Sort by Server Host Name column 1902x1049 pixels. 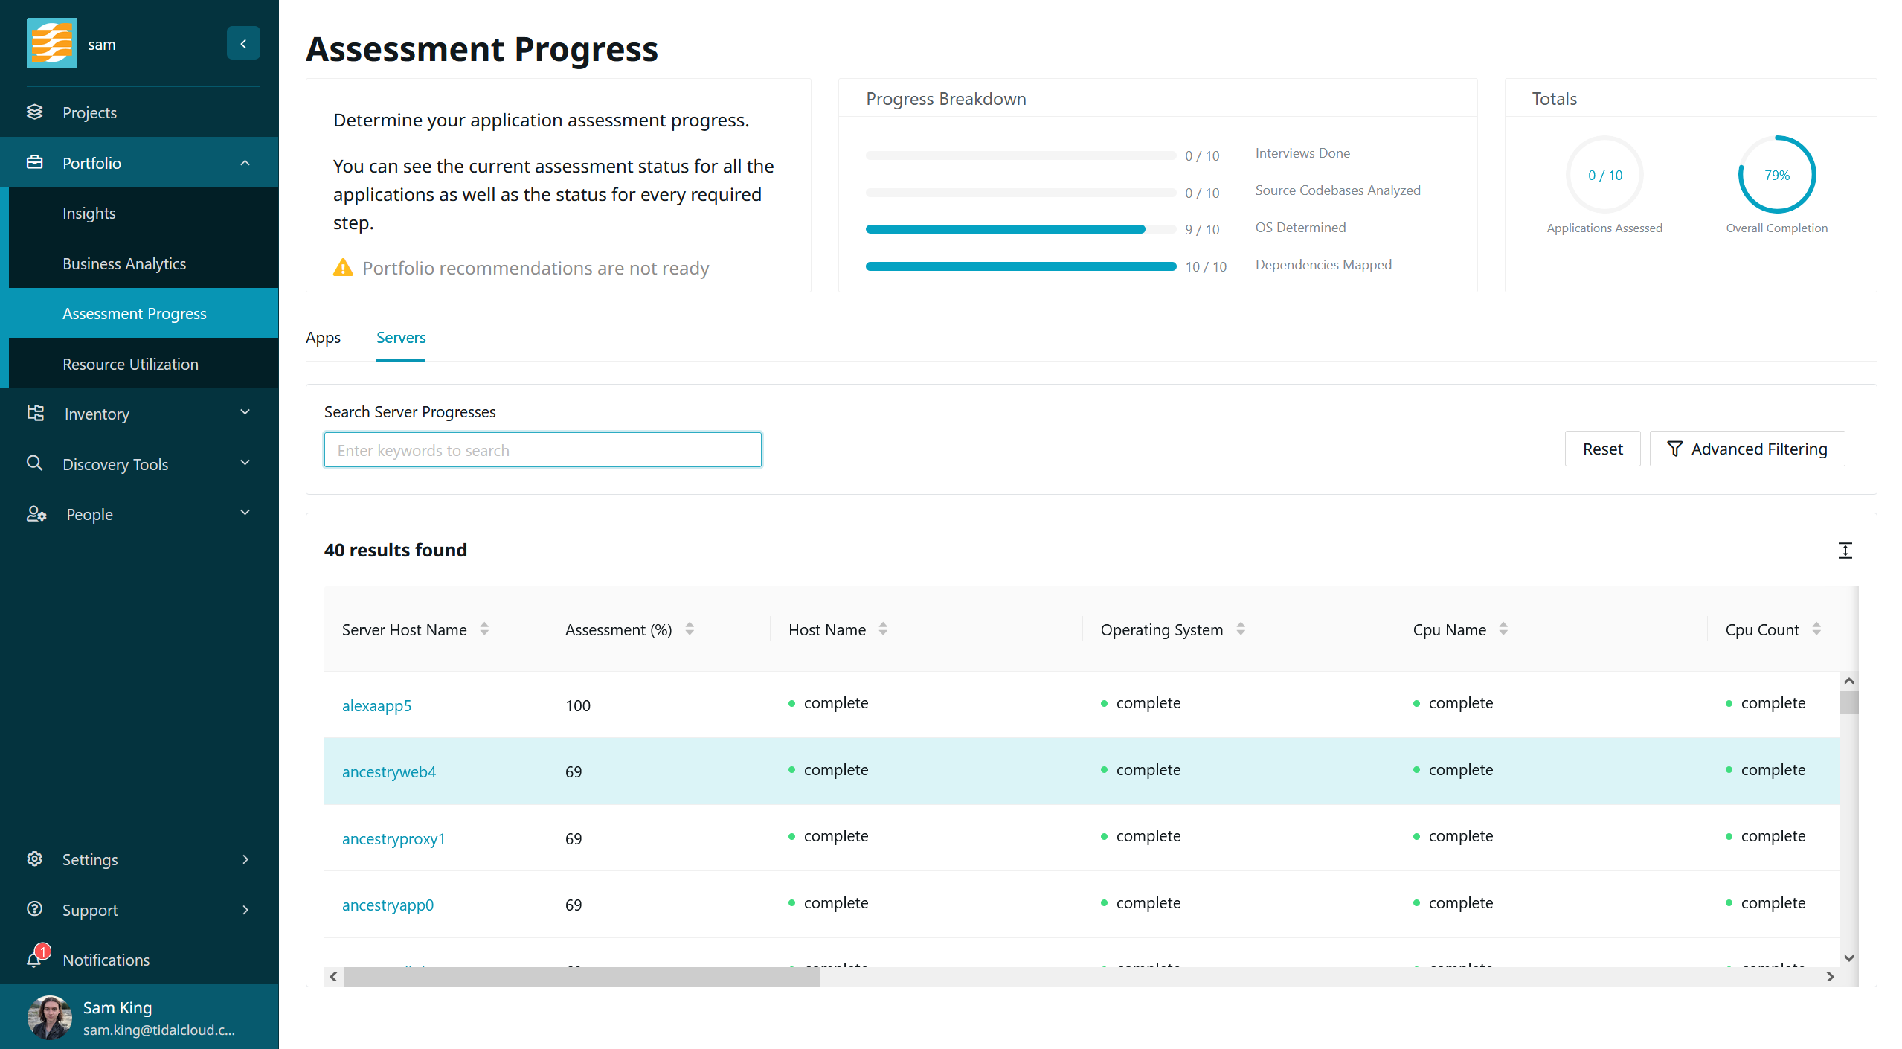pos(484,629)
